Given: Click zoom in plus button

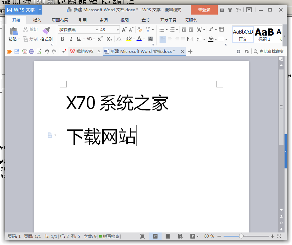Looking at the screenshot, I should point(273,236).
